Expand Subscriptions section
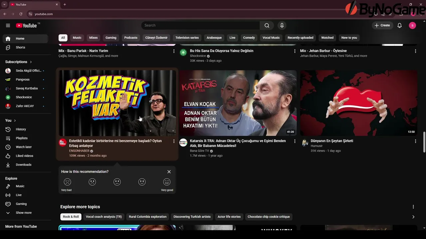426x239 pixels. point(19,62)
